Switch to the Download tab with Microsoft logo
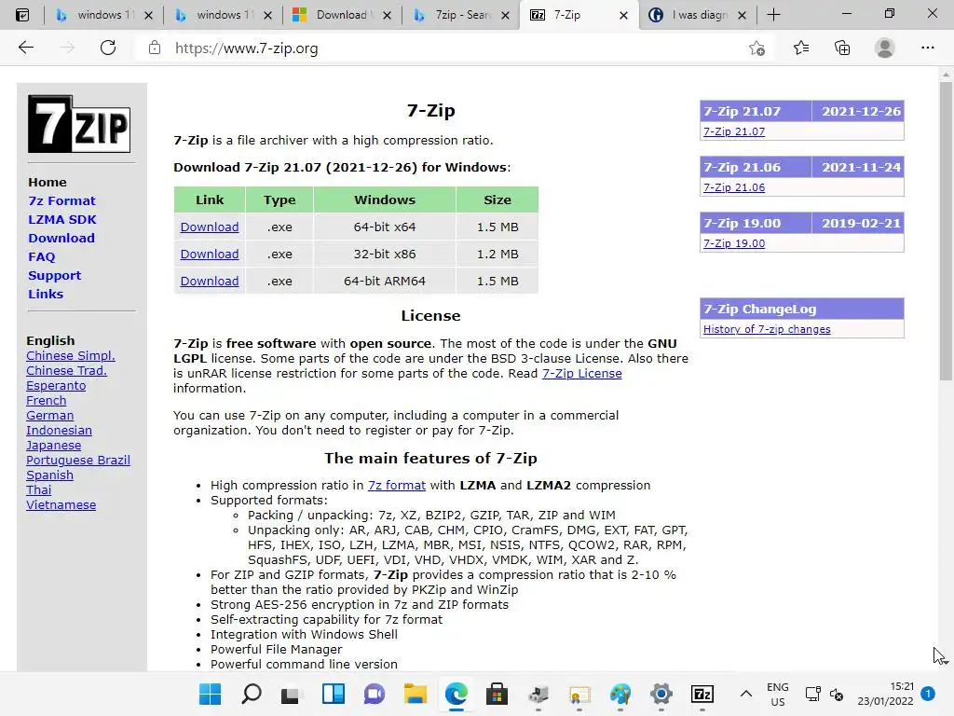Screen dimensions: 954x716 [x=341, y=15]
